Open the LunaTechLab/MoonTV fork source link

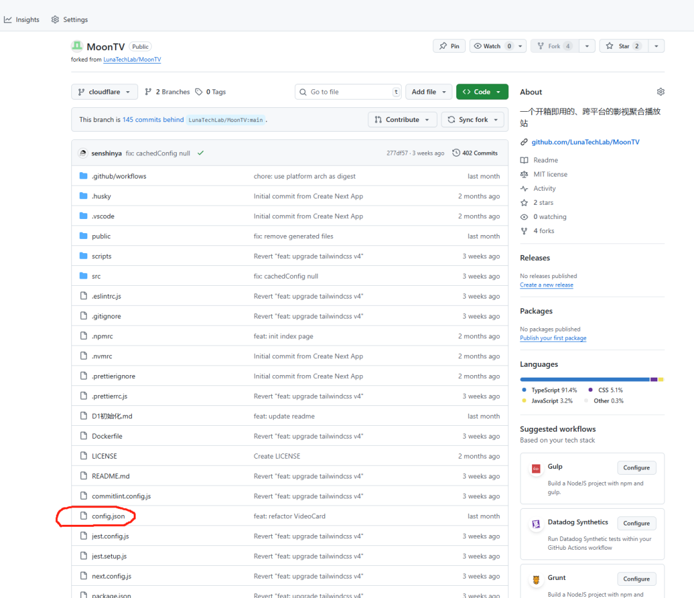pos(132,60)
